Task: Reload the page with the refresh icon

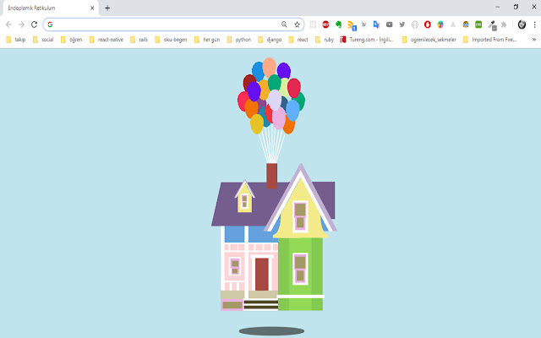Action: coord(34,25)
